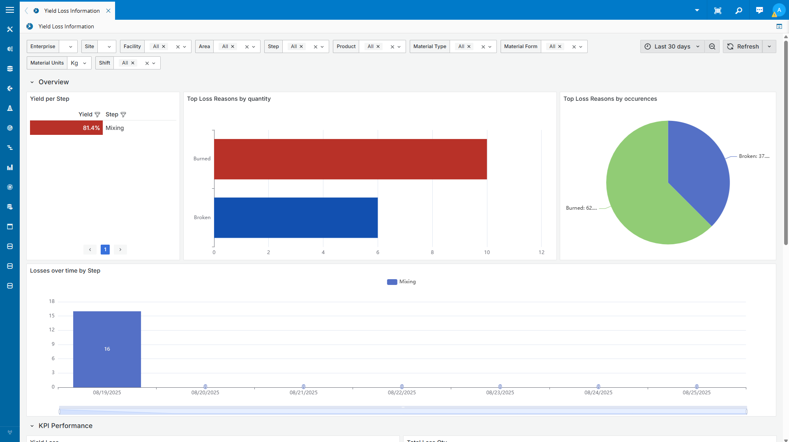The height and width of the screenshot is (442, 789).
Task: Open the bar chart icon in sidebar
Action: (10, 167)
